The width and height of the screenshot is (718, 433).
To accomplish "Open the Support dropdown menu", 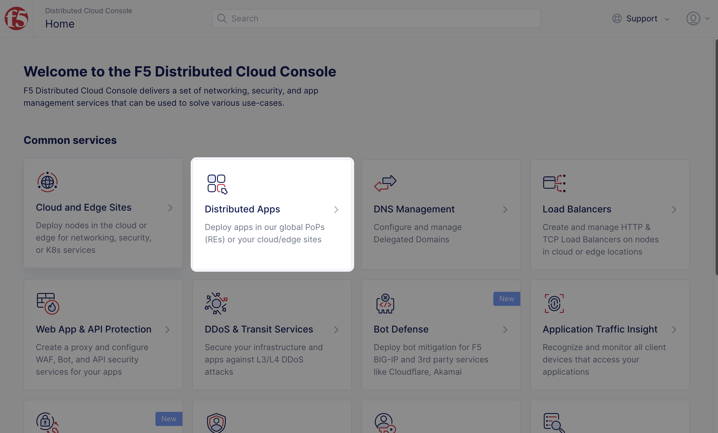I will coord(641,18).
